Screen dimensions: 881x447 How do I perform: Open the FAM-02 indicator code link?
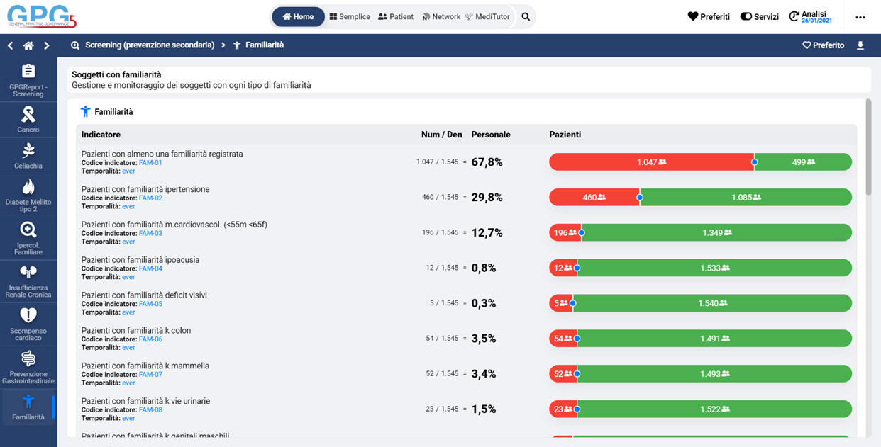click(150, 198)
